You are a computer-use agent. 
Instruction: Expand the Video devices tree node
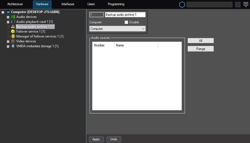8,42
